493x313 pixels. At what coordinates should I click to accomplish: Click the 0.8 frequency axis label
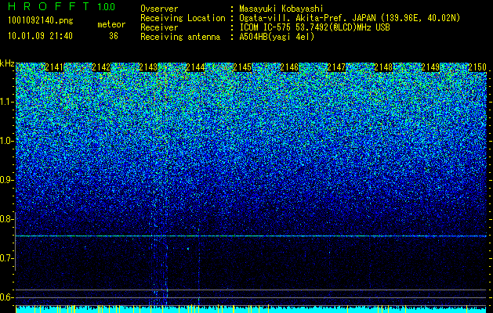(6, 219)
